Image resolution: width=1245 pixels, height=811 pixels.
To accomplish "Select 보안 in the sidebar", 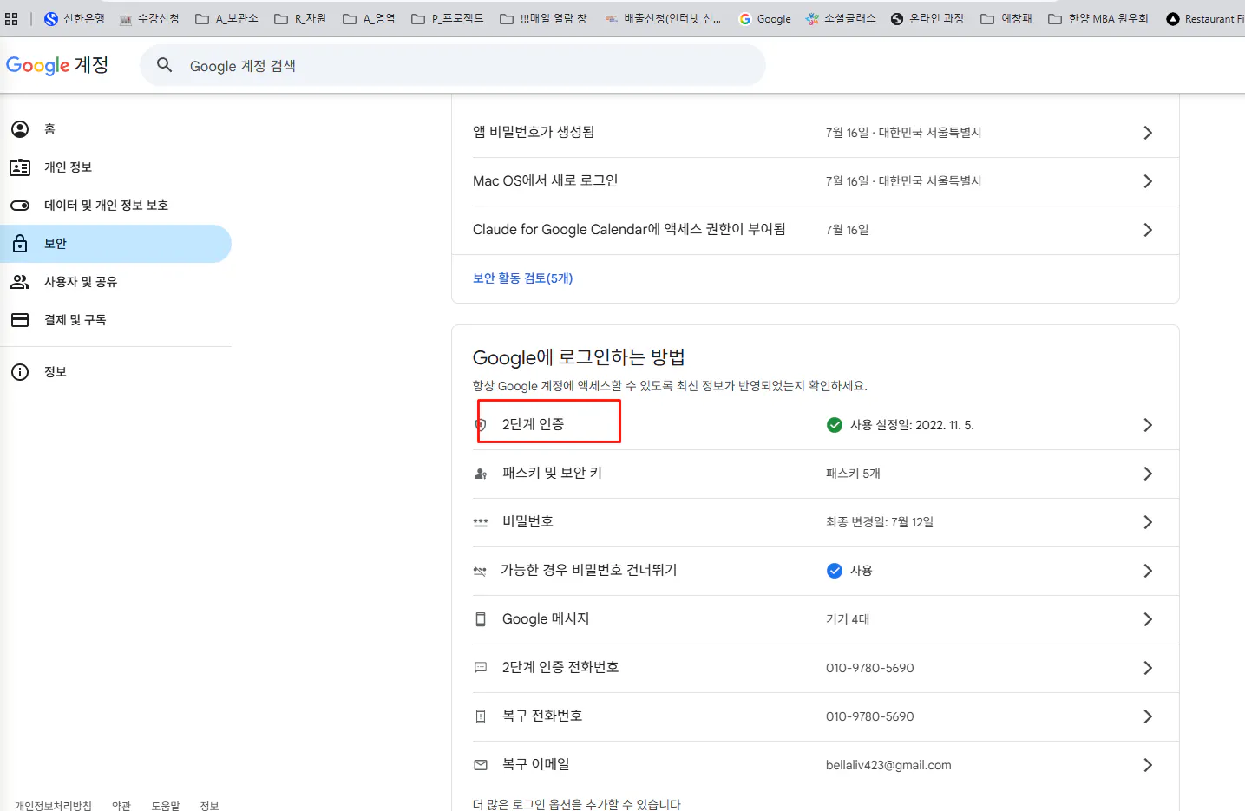I will [x=115, y=244].
